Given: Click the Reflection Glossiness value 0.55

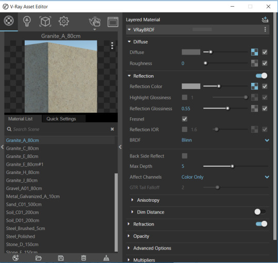Looking at the screenshot, I should tap(186, 109).
